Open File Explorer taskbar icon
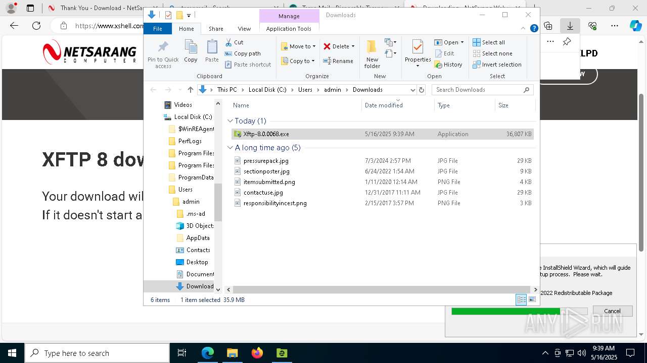Image resolution: width=647 pixels, height=363 pixels. tap(232, 353)
